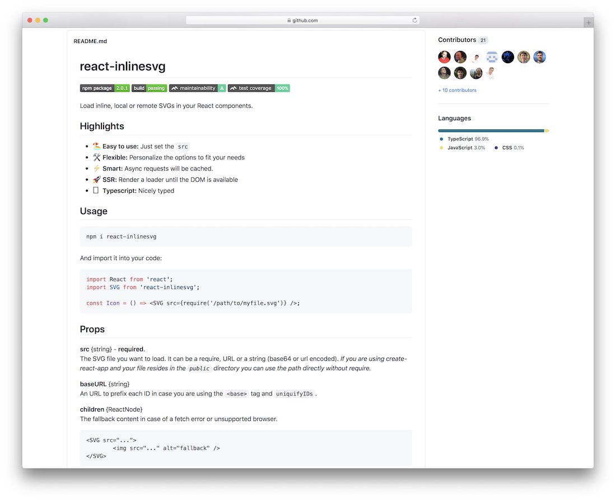The height and width of the screenshot is (500, 616).
Task: Open contributor avatar with red shirt
Action: (x=444, y=57)
